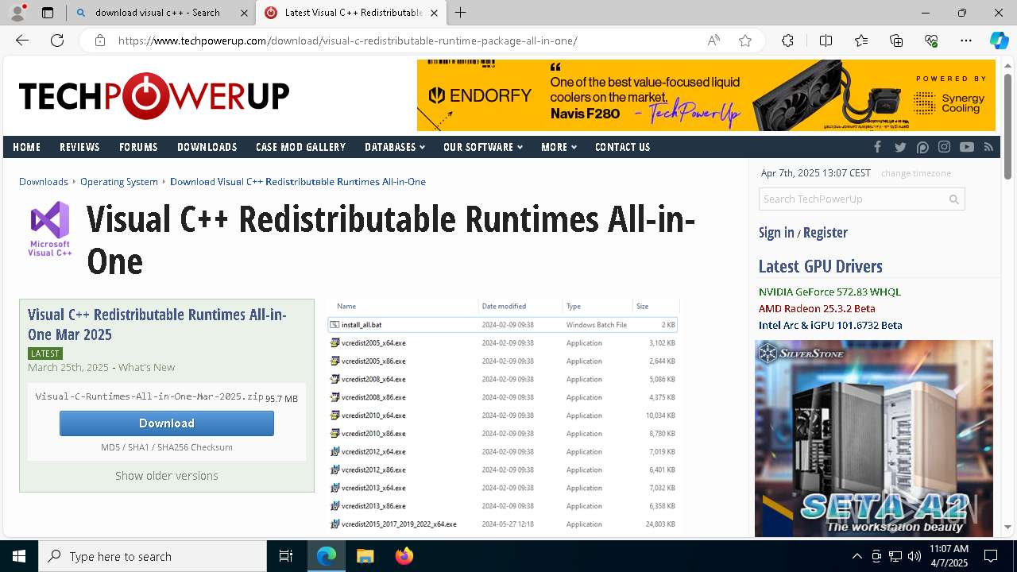Open Split screen icon in toolbar
The height and width of the screenshot is (572, 1017).
click(x=826, y=41)
